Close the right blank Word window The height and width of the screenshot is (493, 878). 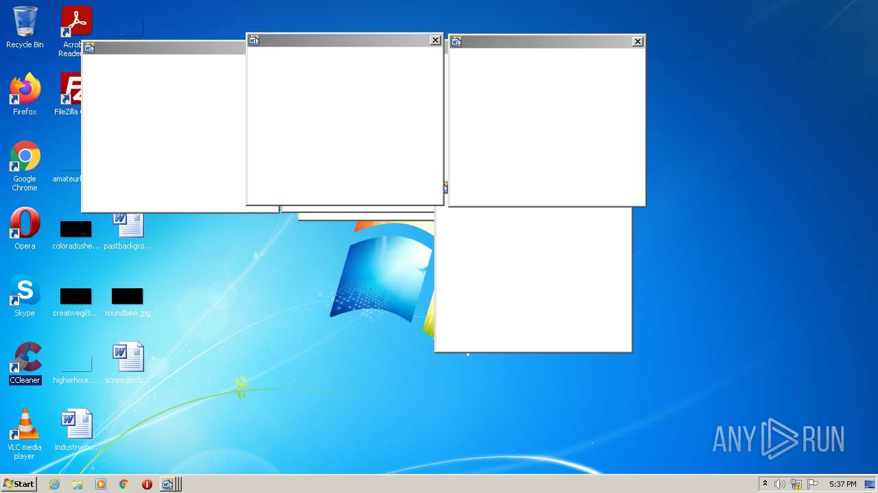click(x=637, y=42)
